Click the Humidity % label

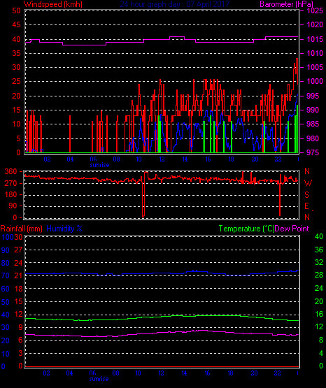click(x=64, y=229)
